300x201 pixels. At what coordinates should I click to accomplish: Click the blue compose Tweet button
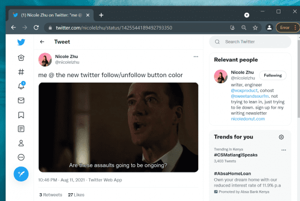(x=21, y=174)
